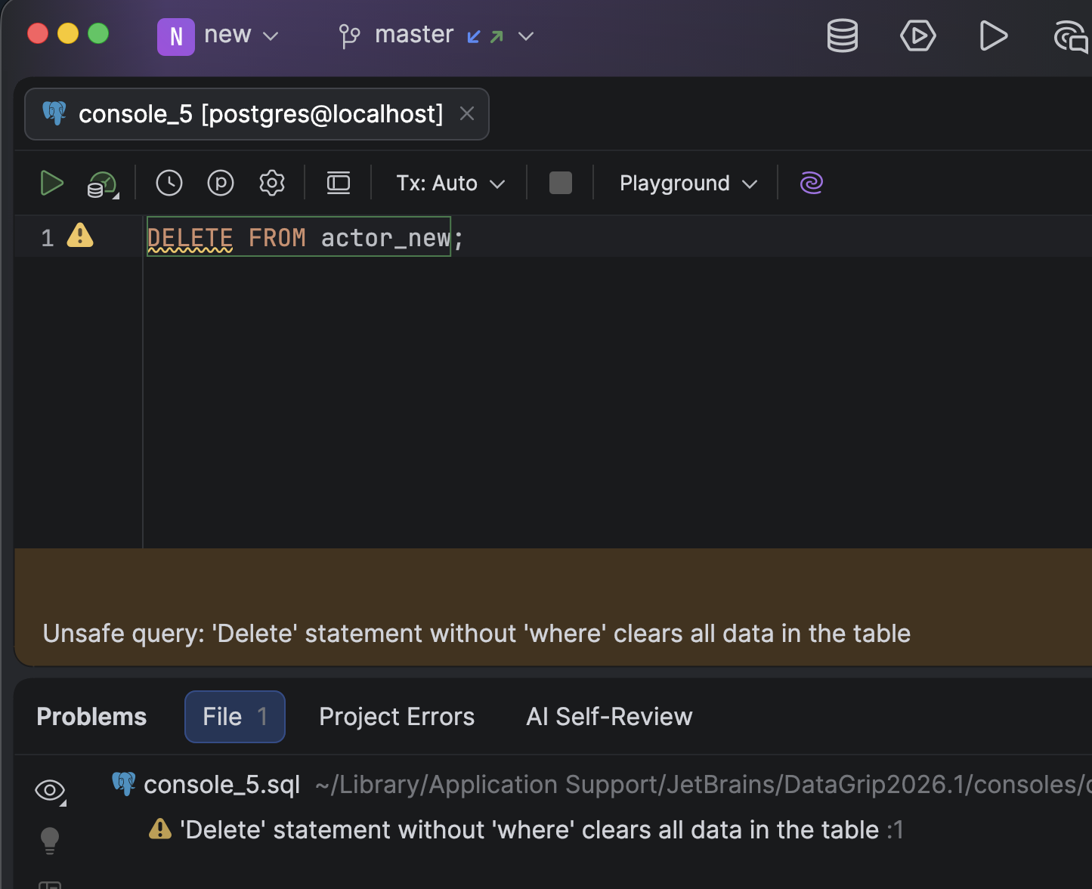Screen dimensions: 1092x889
Task: Click line number 1 in the gutter
Action: (48, 238)
